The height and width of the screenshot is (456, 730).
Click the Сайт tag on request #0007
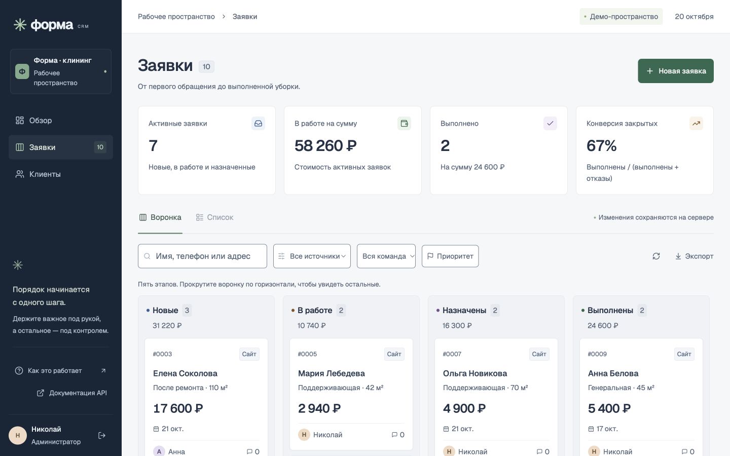click(x=539, y=354)
